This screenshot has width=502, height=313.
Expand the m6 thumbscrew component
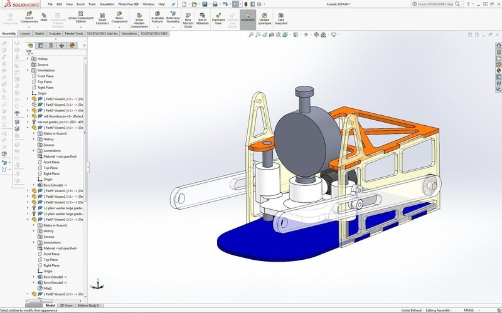pyautogui.click(x=28, y=116)
